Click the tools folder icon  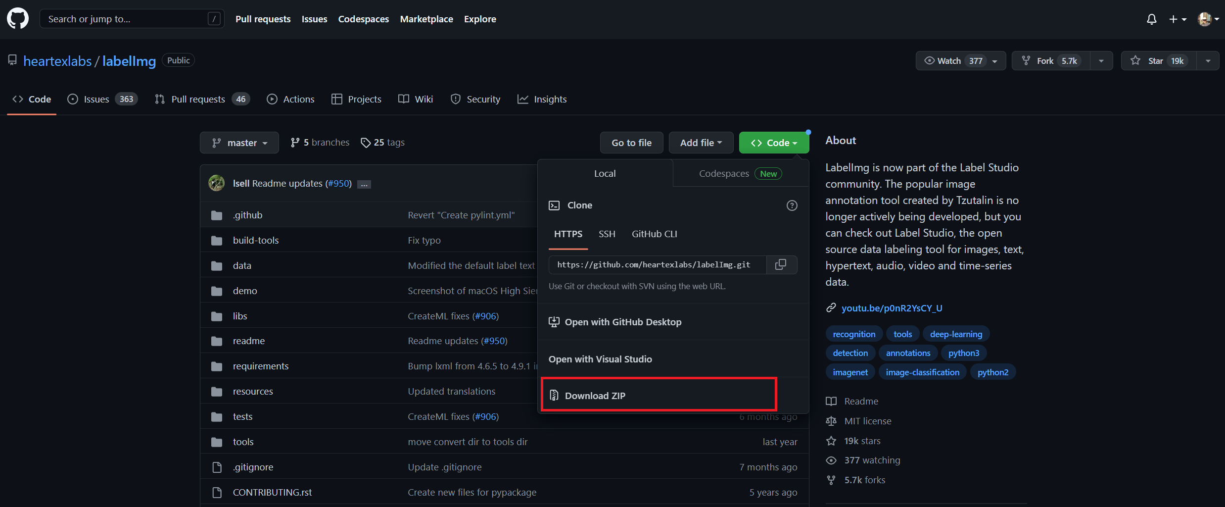[x=217, y=442]
